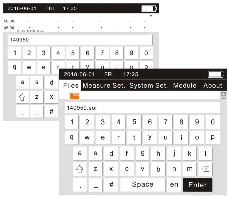Tap letter f on front keyboard
229x198 pixels.
coord(127,153)
